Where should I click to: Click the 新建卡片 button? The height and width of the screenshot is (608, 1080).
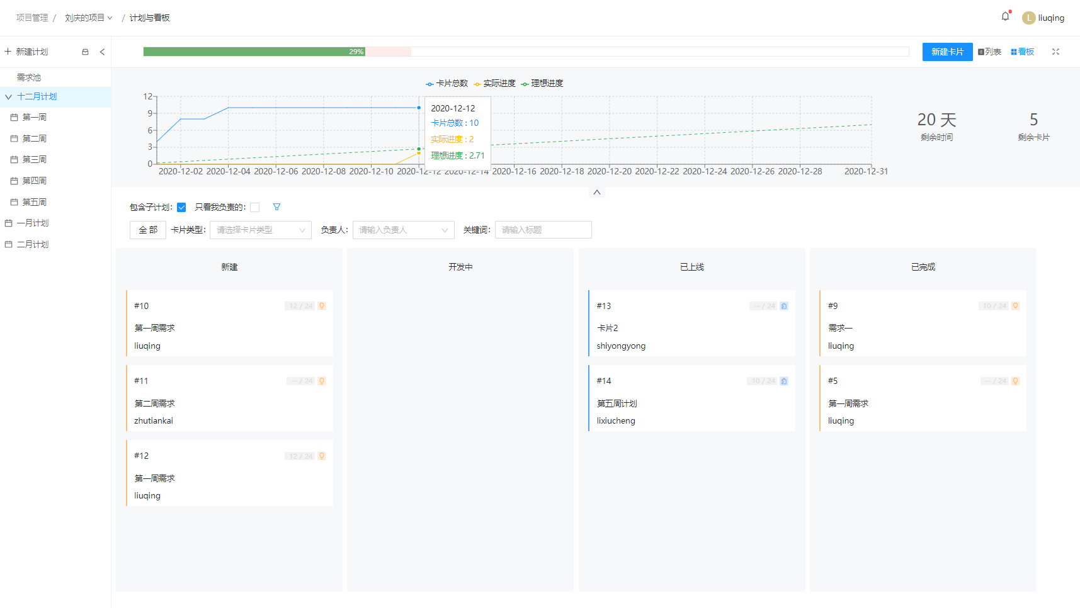[947, 52]
